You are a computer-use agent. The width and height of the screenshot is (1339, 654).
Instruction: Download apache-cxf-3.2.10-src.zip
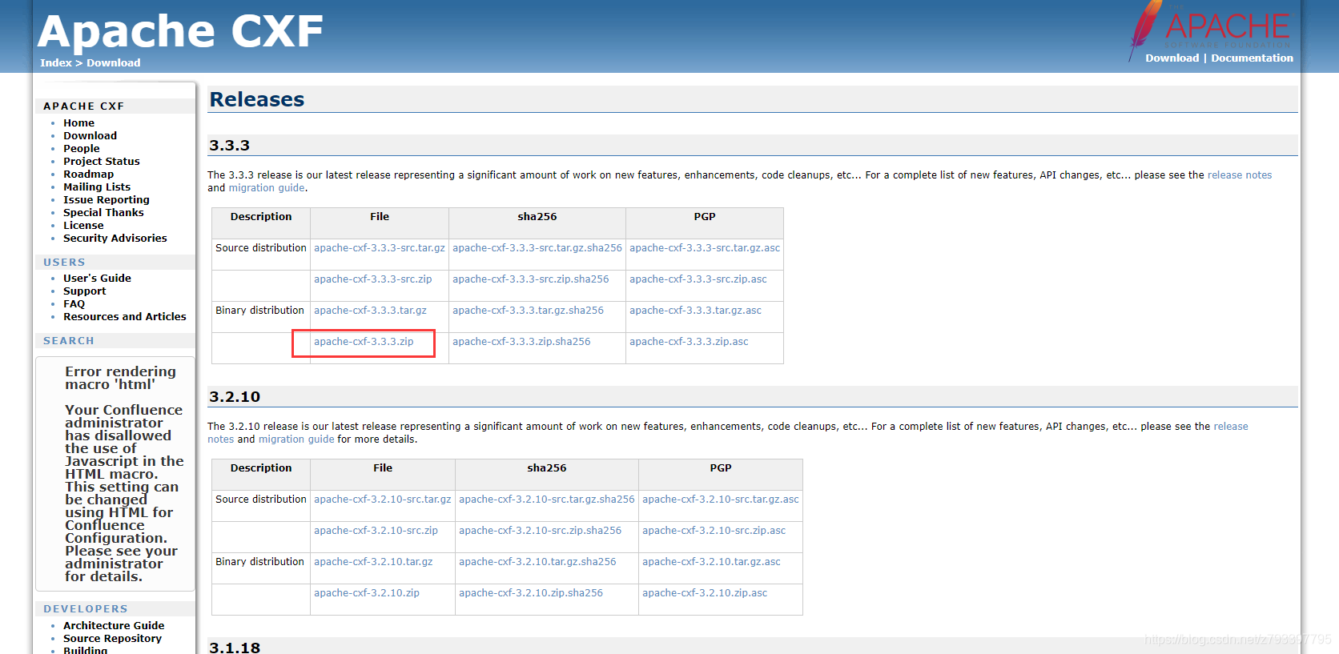[376, 531]
